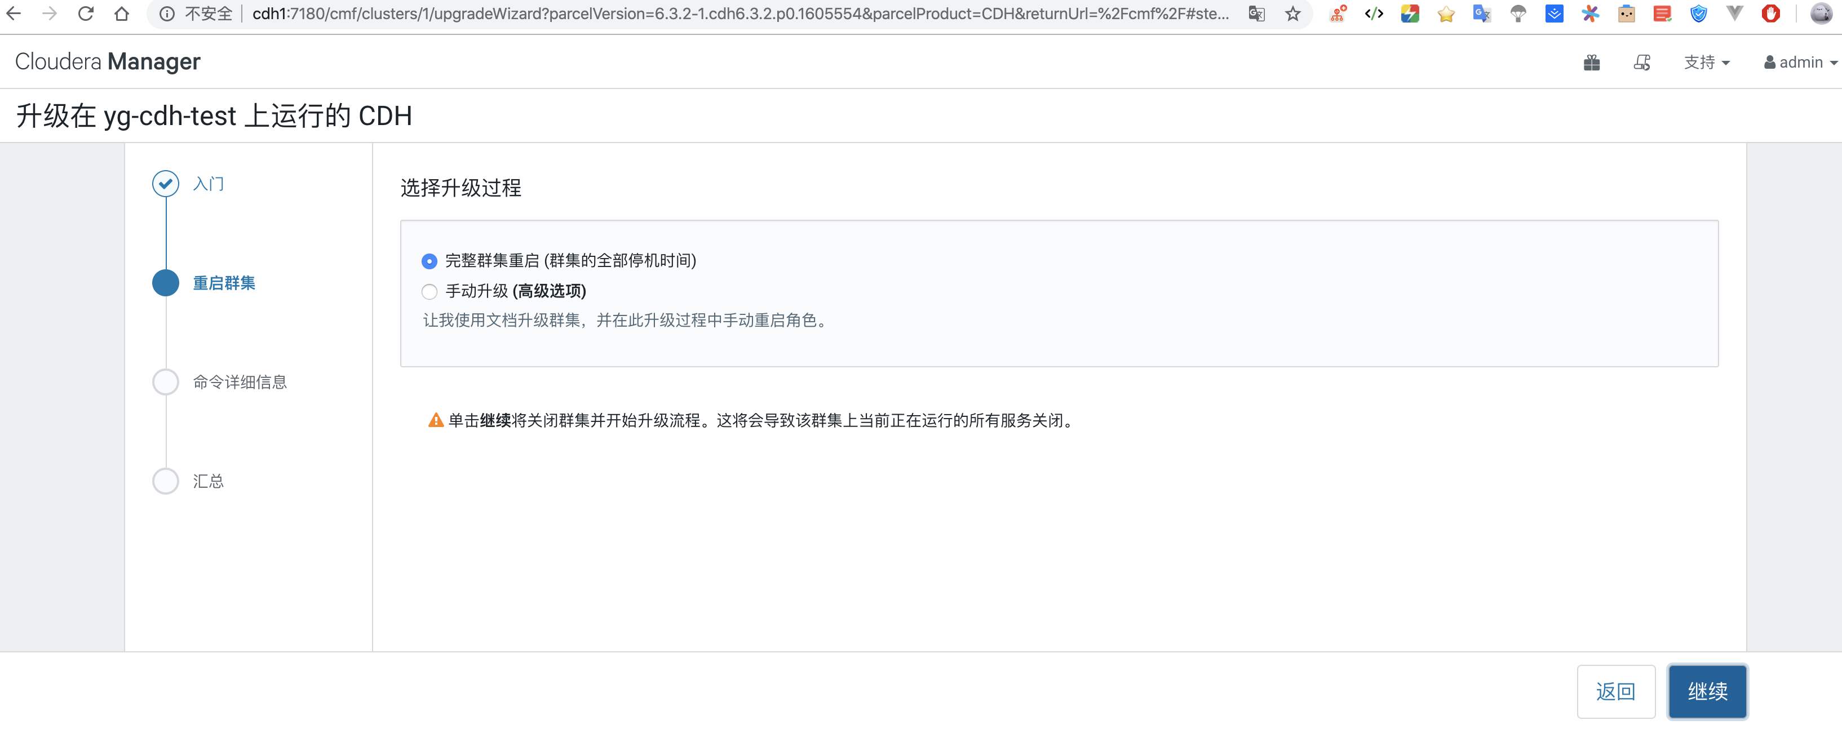Select the 汇总 step

click(x=165, y=481)
